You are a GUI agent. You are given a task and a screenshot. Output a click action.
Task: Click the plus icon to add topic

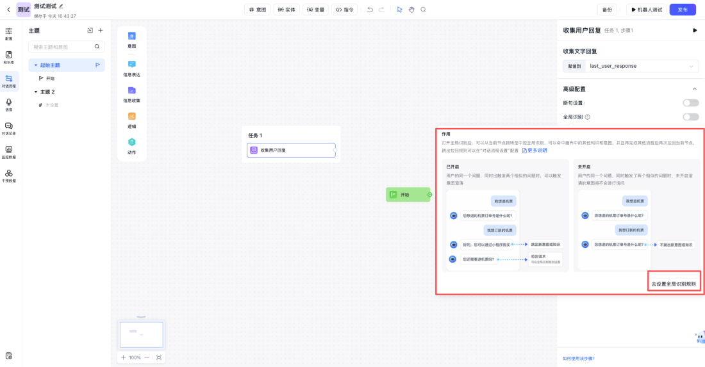tap(100, 30)
